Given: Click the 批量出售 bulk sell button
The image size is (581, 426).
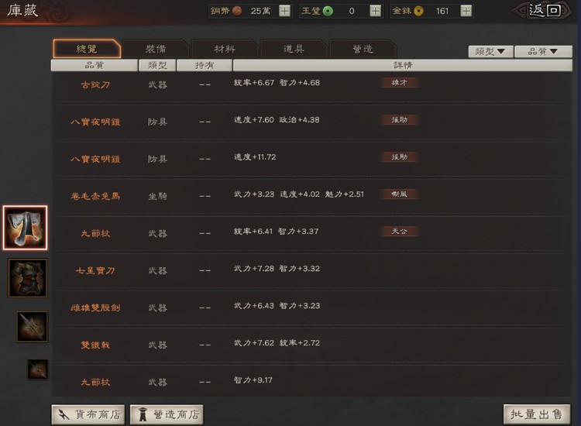Looking at the screenshot, I should (537, 414).
